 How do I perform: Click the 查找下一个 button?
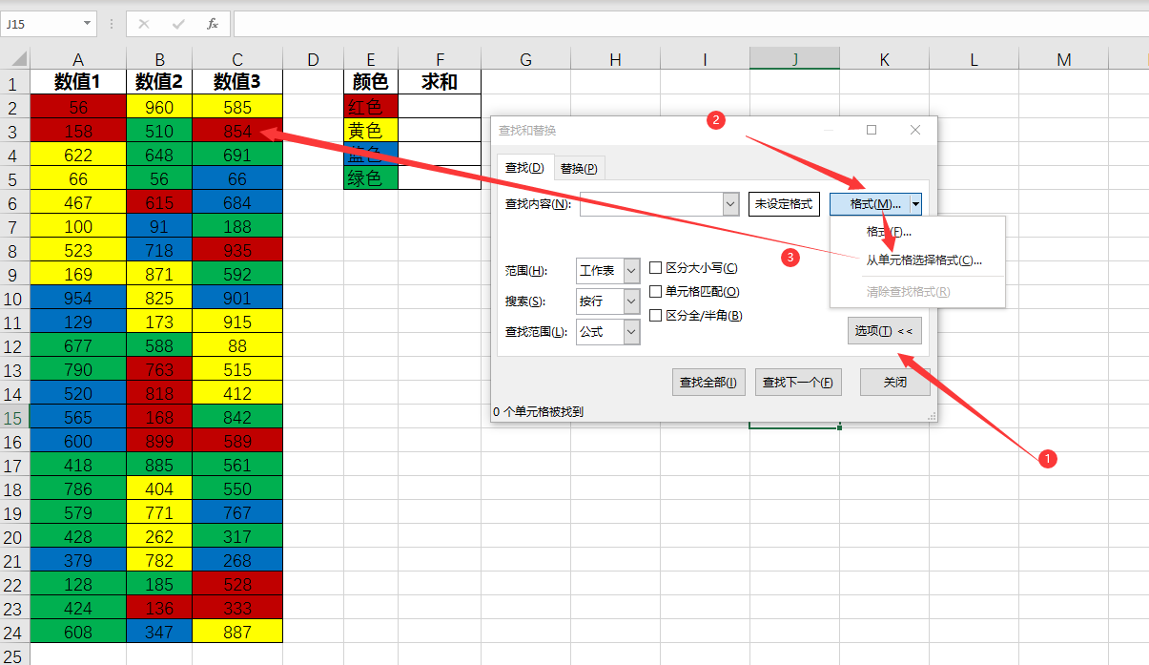(x=798, y=383)
